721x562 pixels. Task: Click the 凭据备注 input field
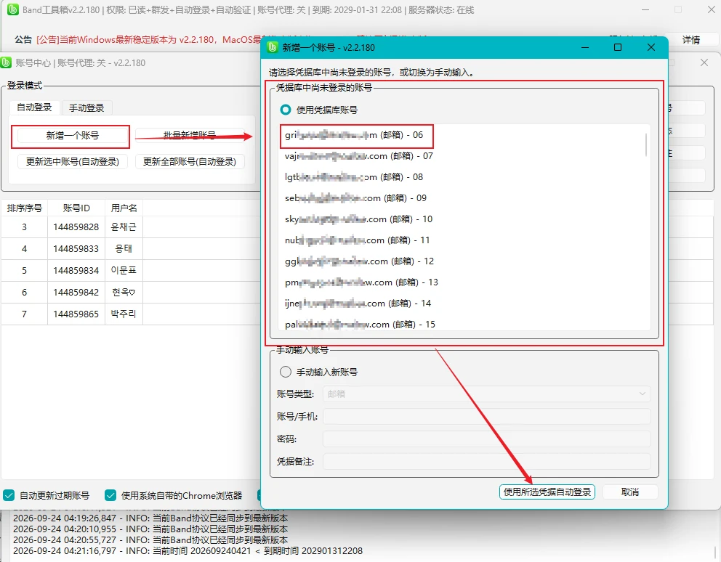tap(487, 461)
